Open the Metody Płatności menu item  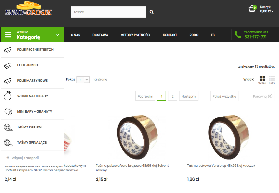(x=135, y=35)
